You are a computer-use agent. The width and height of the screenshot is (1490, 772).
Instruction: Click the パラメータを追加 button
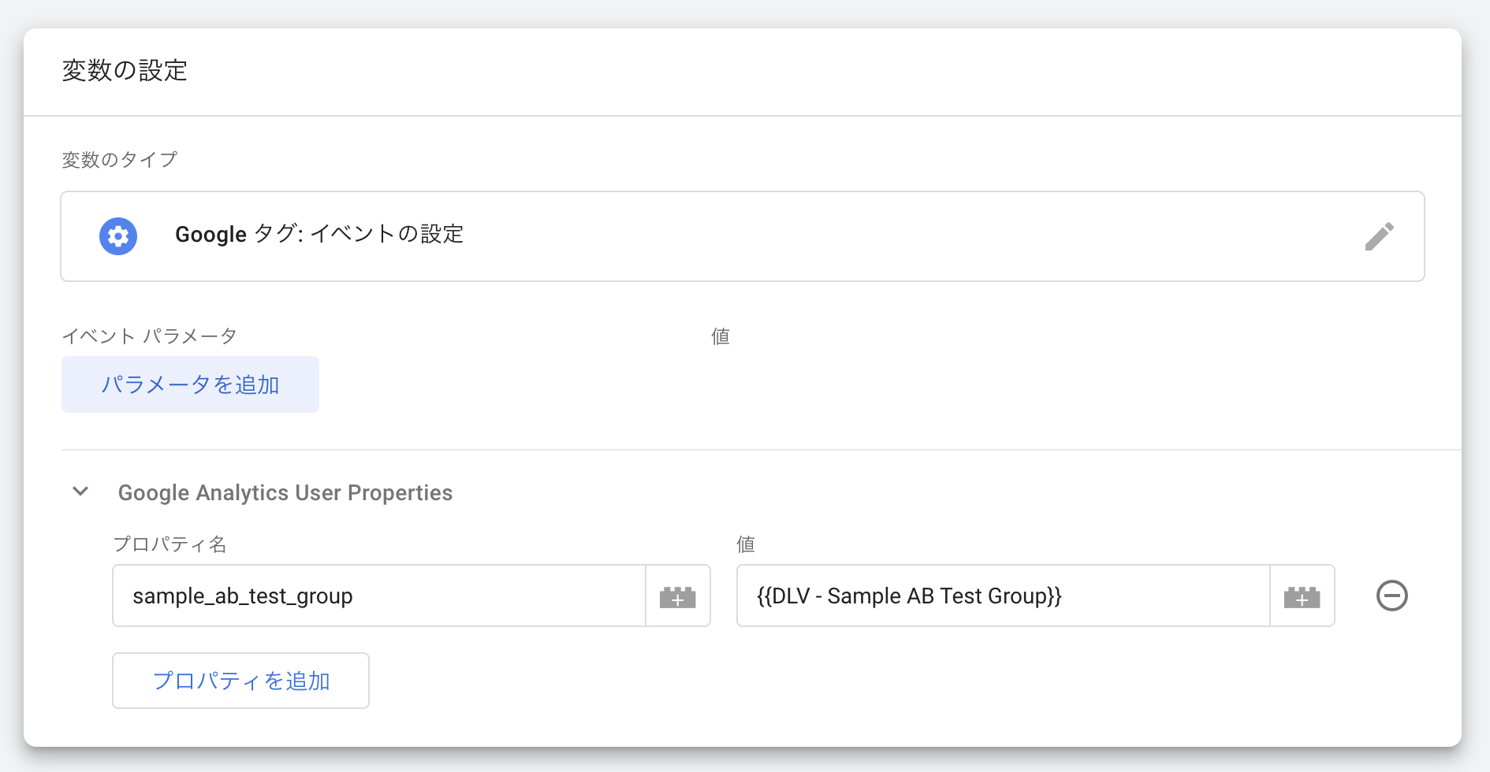[x=190, y=384]
